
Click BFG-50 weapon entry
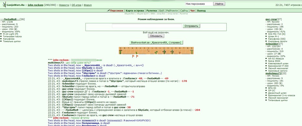coord(271,88)
